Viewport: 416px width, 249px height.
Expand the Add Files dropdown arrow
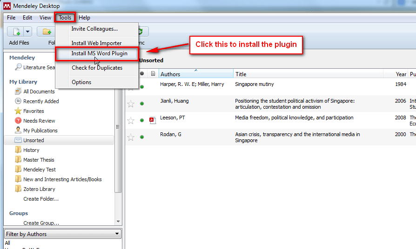click(x=28, y=32)
